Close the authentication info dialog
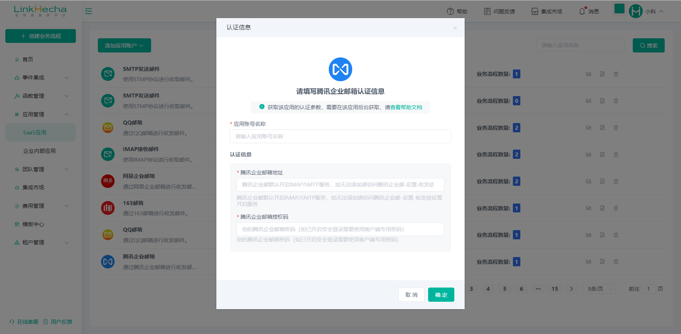The width and height of the screenshot is (681, 334). [455, 28]
